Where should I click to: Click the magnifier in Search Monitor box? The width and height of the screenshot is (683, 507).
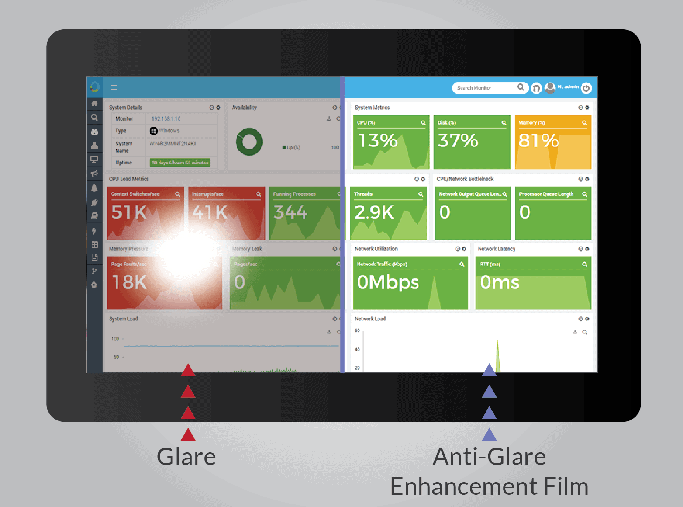pyautogui.click(x=521, y=87)
